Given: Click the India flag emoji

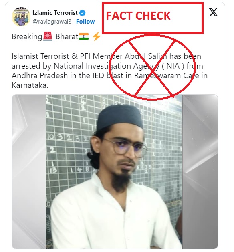Looking at the screenshot, I should [84, 36].
